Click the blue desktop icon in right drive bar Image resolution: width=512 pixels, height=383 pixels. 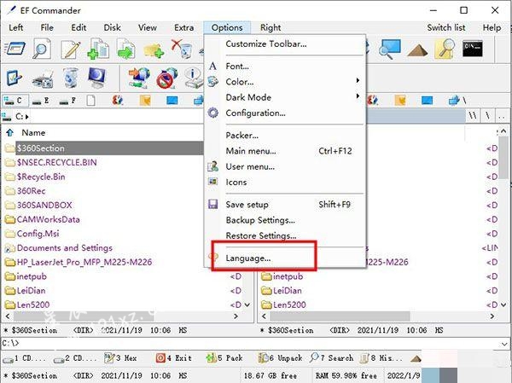click(427, 101)
